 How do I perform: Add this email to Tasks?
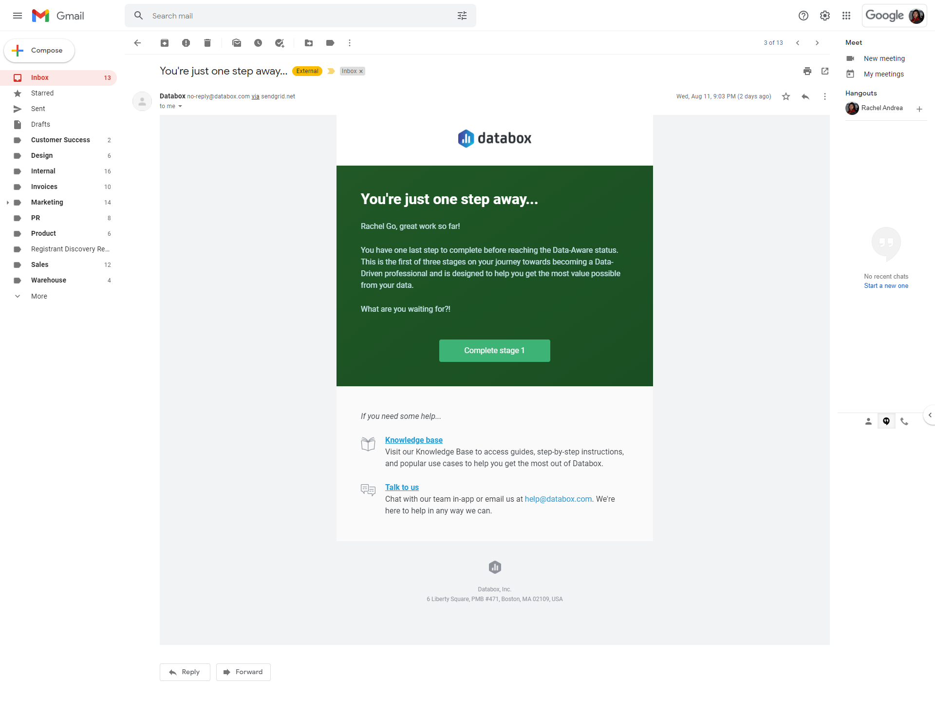pos(280,43)
